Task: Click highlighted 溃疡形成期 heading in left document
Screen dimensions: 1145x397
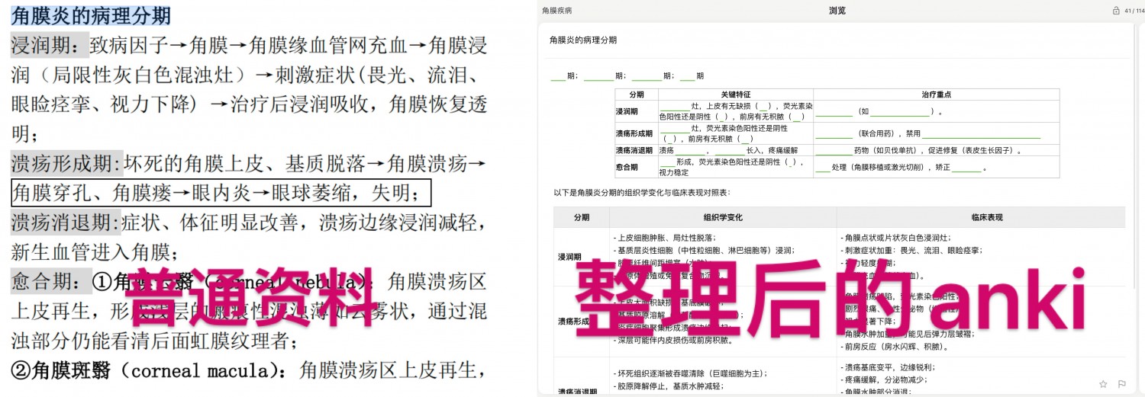Action: [x=66, y=163]
